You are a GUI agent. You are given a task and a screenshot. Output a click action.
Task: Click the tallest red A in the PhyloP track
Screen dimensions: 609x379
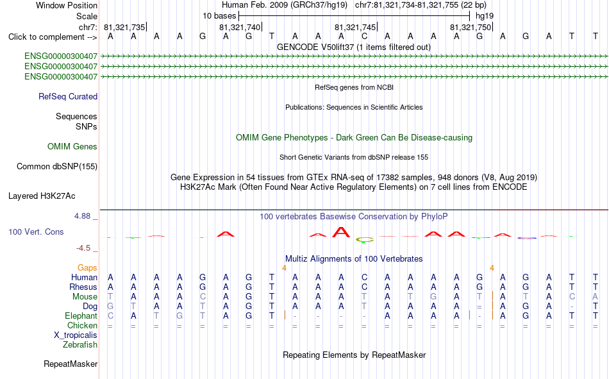pyautogui.click(x=341, y=232)
